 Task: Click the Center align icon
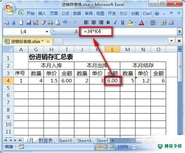[94, 22]
